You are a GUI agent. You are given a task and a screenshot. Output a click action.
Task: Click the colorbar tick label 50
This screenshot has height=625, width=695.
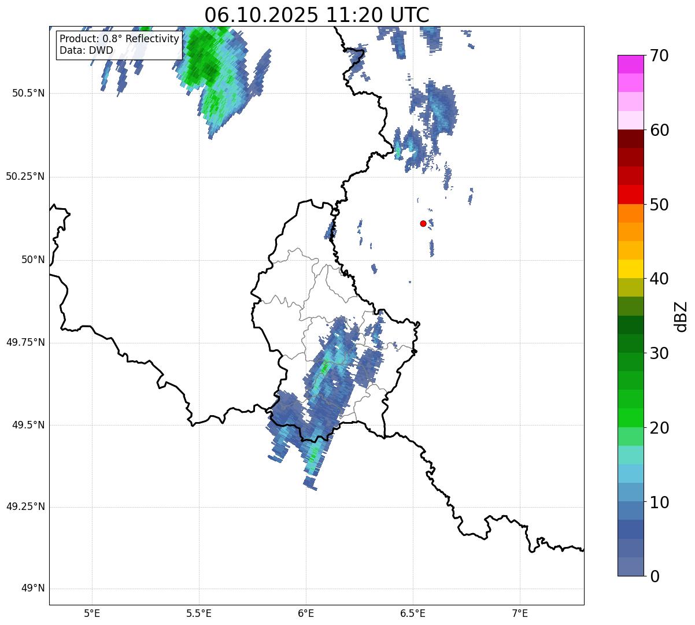tap(659, 205)
